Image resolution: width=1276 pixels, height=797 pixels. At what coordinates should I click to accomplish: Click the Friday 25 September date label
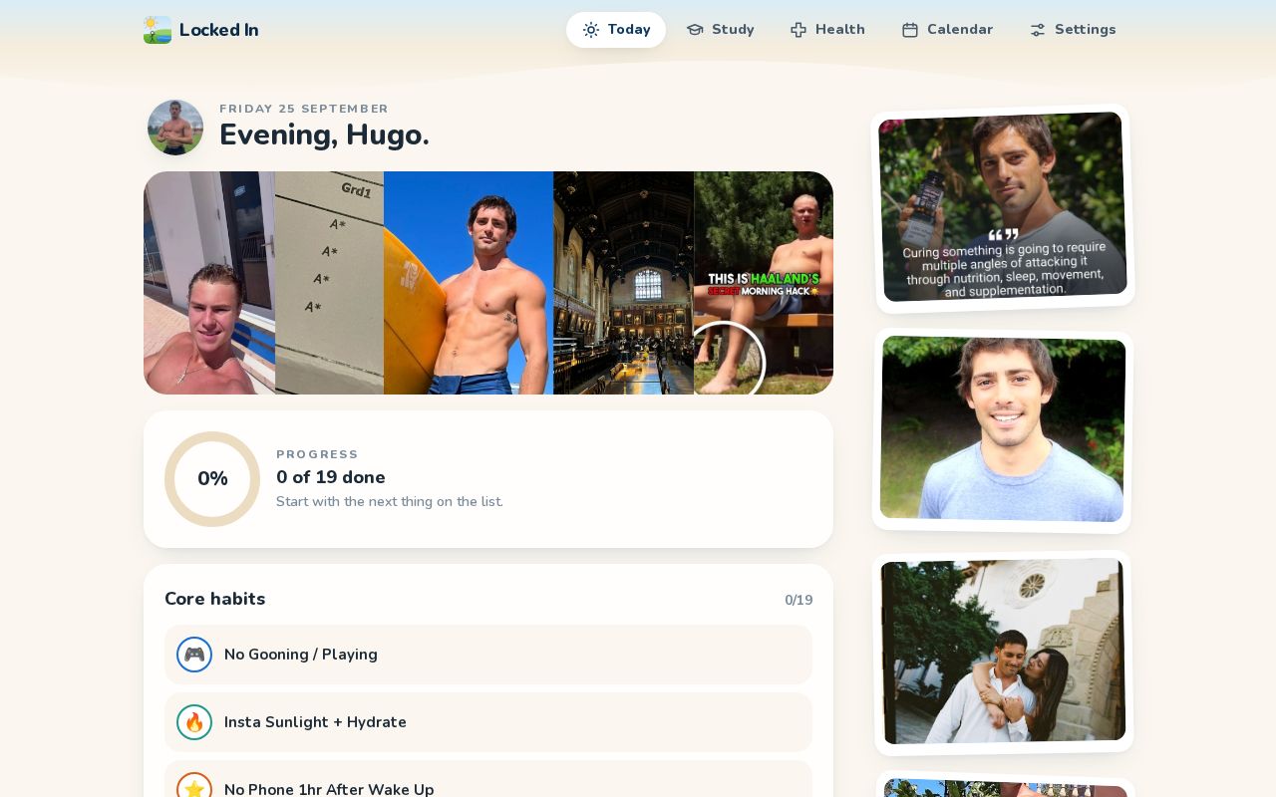click(304, 109)
